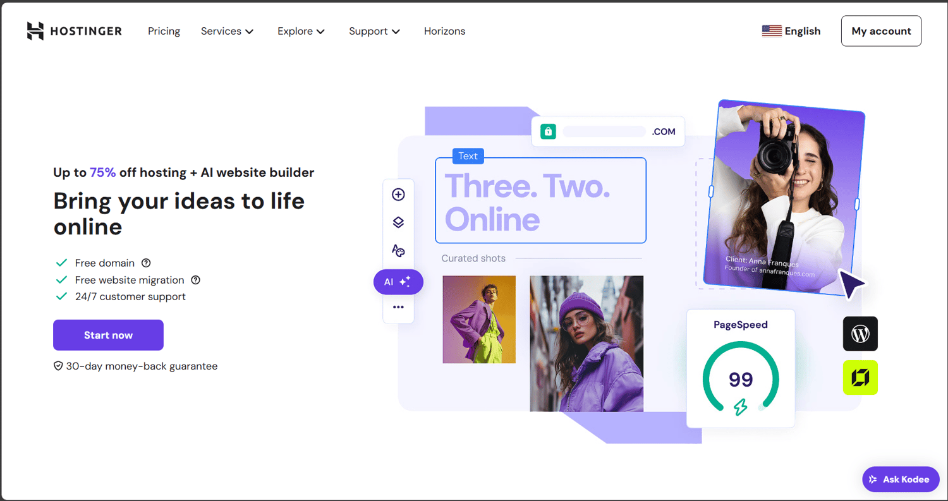
Task: Select the green Hostinger Builder icon
Action: click(x=860, y=377)
